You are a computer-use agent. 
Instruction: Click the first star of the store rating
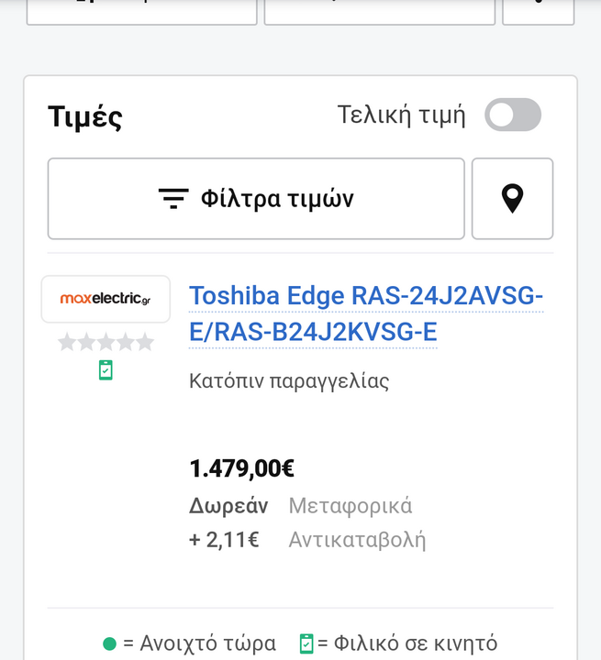67,343
